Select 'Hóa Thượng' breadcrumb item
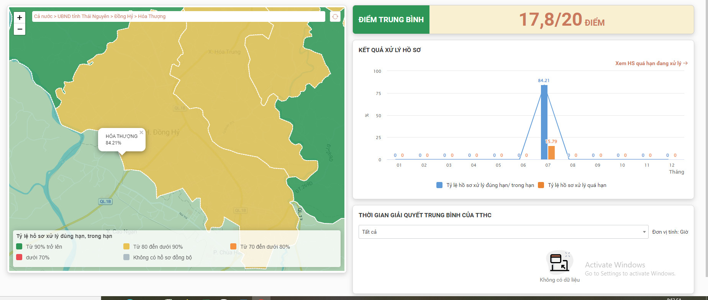Viewport: 708px width, 300px height. 152,16
